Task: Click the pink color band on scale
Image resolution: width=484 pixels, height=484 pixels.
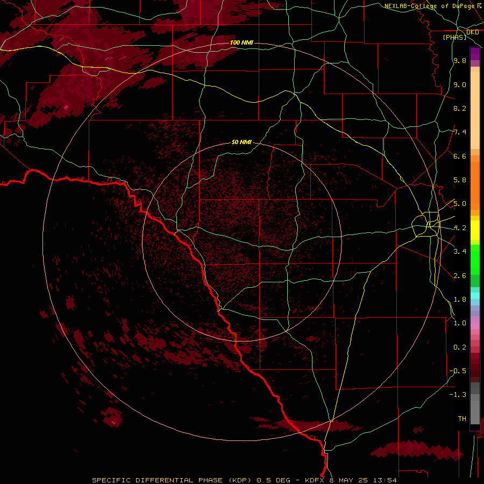Action: click(x=475, y=326)
